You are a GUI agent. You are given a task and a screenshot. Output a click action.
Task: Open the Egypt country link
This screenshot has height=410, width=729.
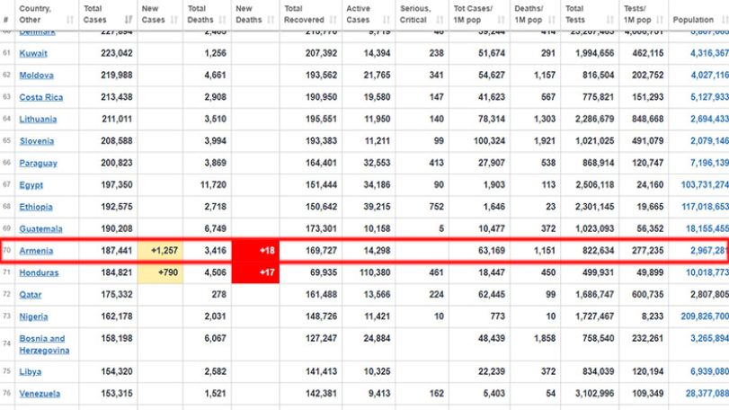click(x=31, y=185)
